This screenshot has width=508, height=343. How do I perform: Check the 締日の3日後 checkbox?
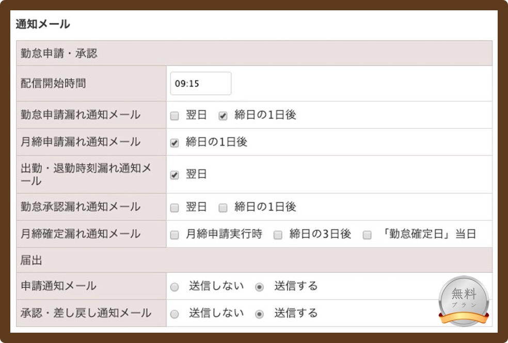pos(278,235)
